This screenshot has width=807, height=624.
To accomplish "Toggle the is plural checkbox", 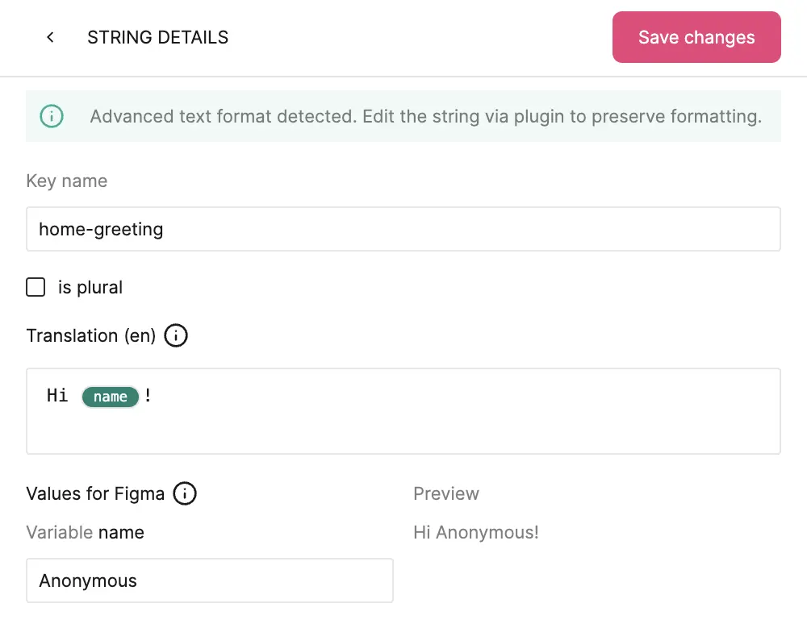I will [x=36, y=286].
